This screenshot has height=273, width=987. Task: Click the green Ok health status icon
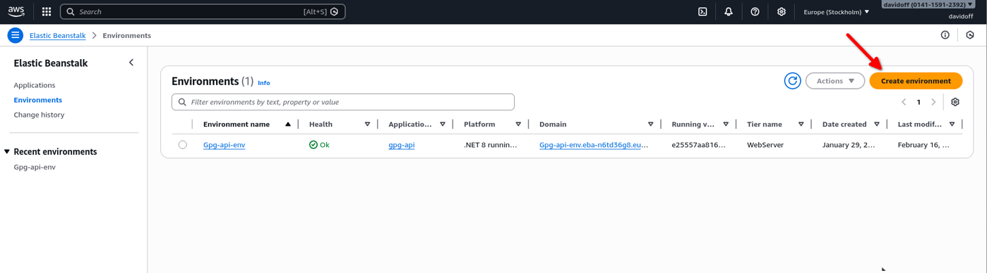click(x=313, y=145)
